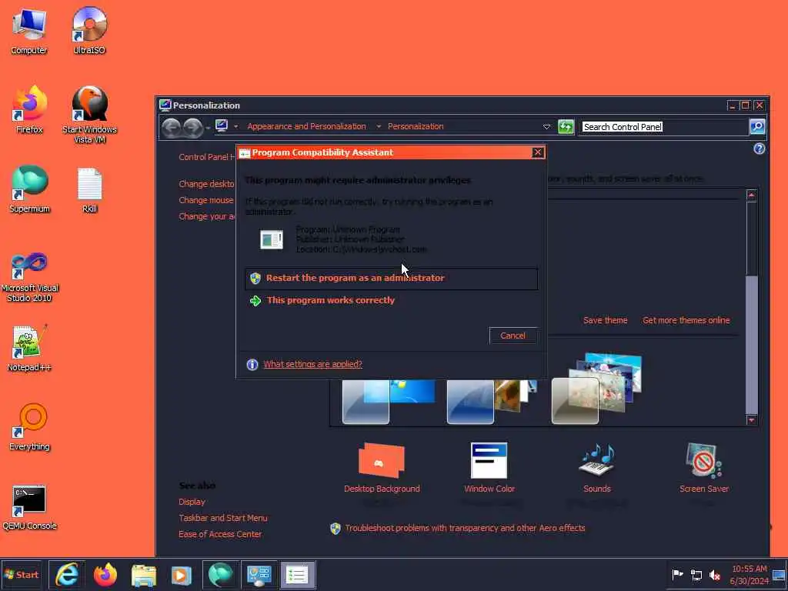Click the search magnifier button

coord(757,127)
